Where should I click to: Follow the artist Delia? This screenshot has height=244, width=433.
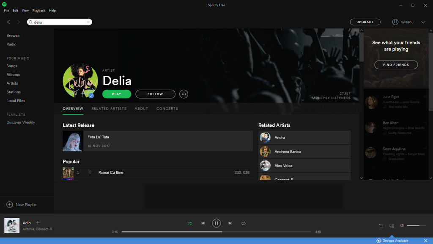[155, 94]
